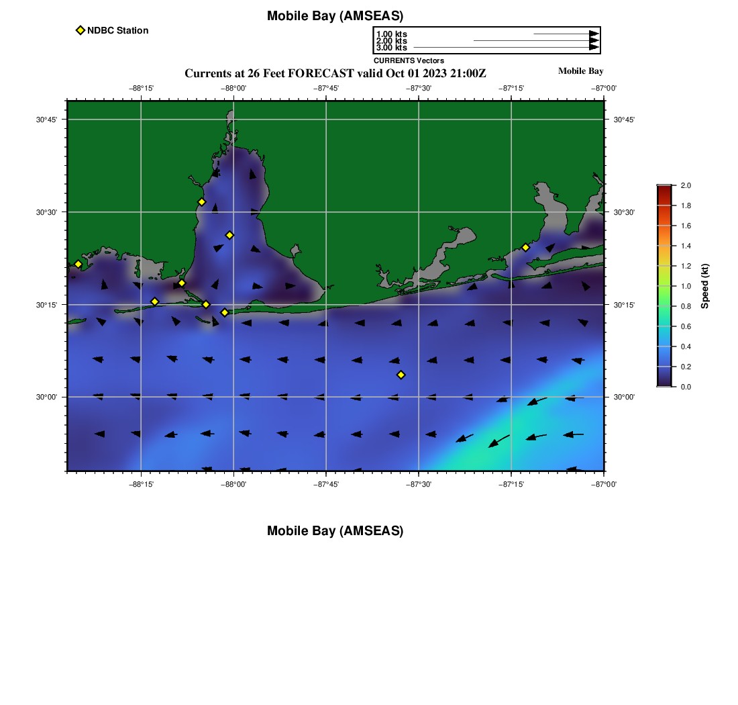Click the dark blue bottom of the speed colorbar
The image size is (738, 705).
coord(664,382)
